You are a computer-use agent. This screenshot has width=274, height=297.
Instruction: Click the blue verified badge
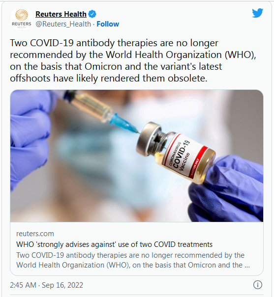pyautogui.click(x=92, y=14)
